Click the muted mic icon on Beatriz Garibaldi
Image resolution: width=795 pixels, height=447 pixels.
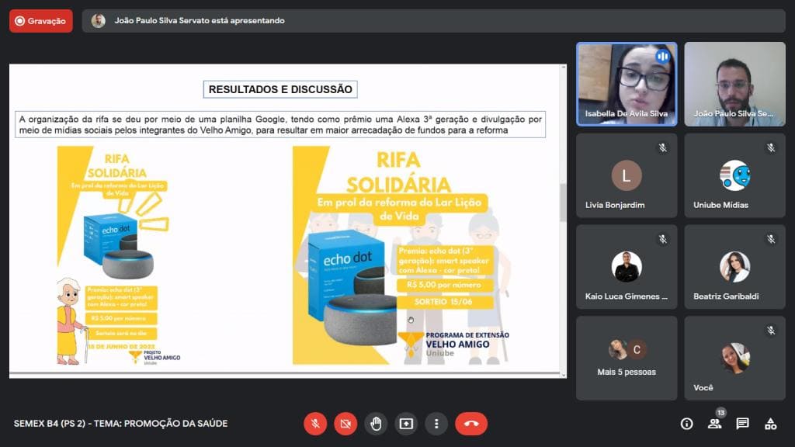pyautogui.click(x=771, y=239)
